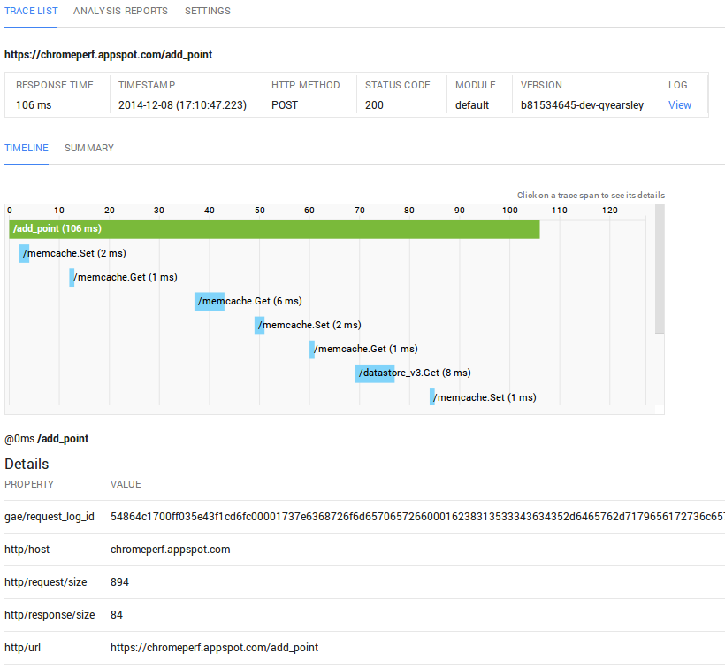The image size is (725, 669).
Task: Pick the memcache.Get (1 ms) span near 12 ms
Action: [x=72, y=278]
